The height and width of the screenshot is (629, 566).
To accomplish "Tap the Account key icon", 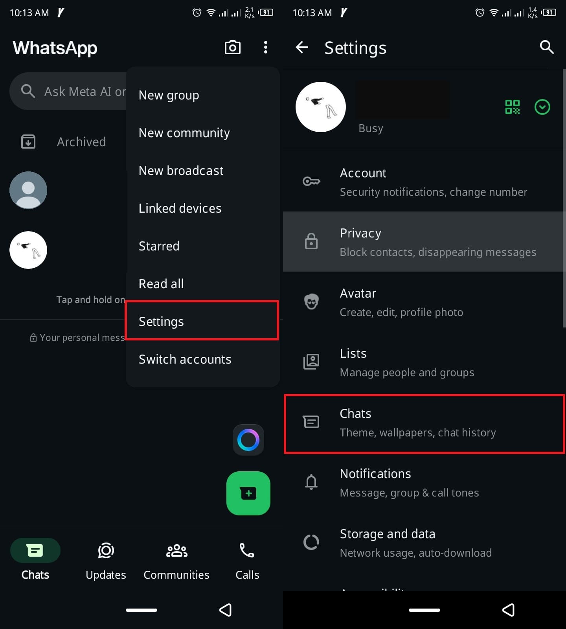I will [311, 181].
